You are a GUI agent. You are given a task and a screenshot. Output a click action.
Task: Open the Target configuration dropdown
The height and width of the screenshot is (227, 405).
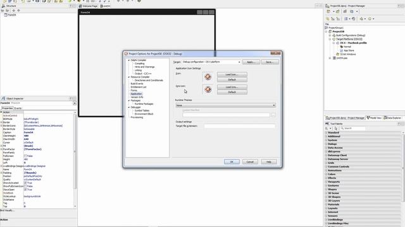[x=239, y=62]
